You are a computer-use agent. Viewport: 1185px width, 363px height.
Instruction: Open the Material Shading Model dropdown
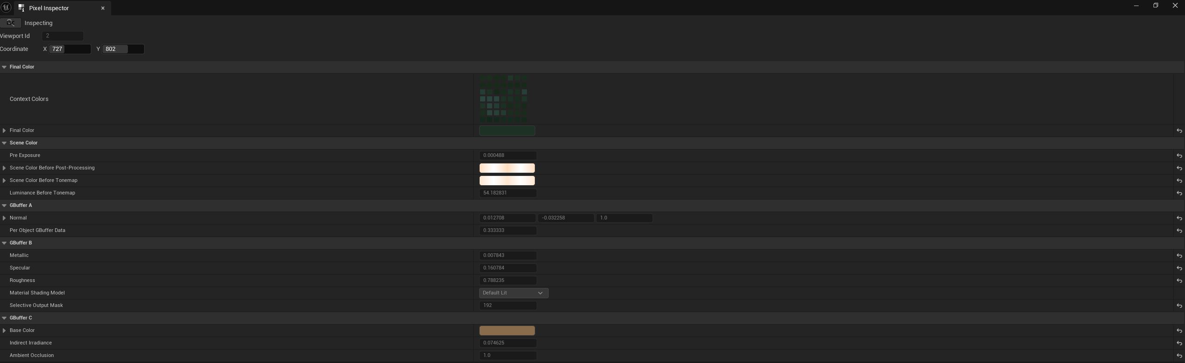click(x=513, y=293)
